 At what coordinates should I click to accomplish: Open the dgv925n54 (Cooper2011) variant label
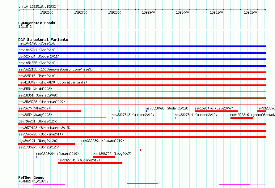(39, 56)
